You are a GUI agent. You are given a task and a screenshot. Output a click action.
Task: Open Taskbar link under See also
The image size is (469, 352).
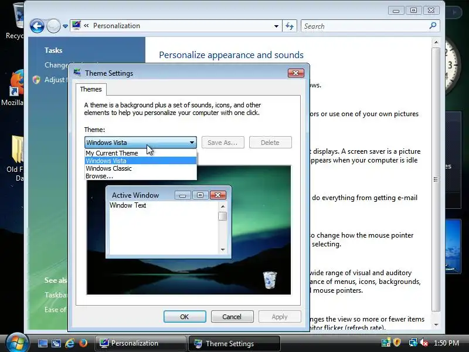tap(56, 295)
